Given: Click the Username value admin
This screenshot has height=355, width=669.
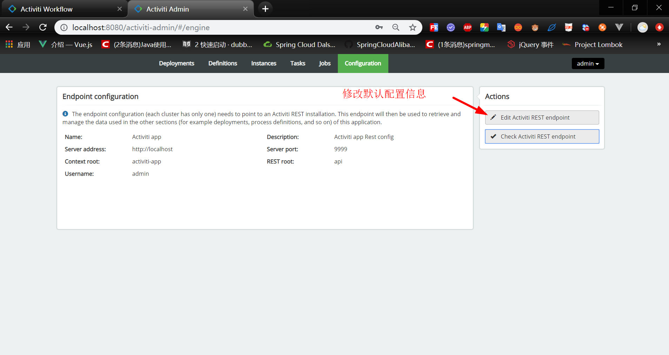Looking at the screenshot, I should (140, 174).
